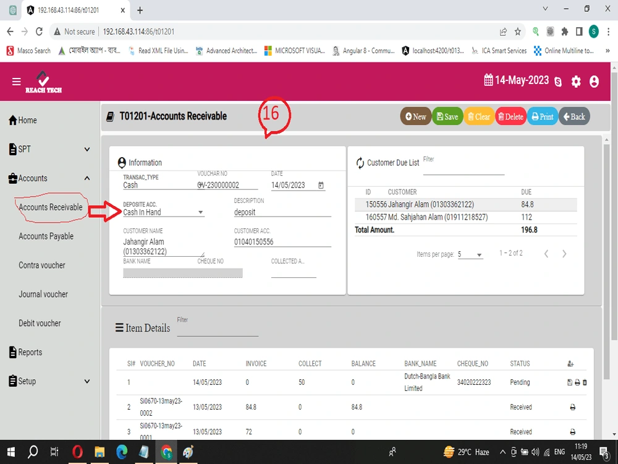Click Customer Acc. field 01040150556
This screenshot has width=618, height=464.
[282, 242]
